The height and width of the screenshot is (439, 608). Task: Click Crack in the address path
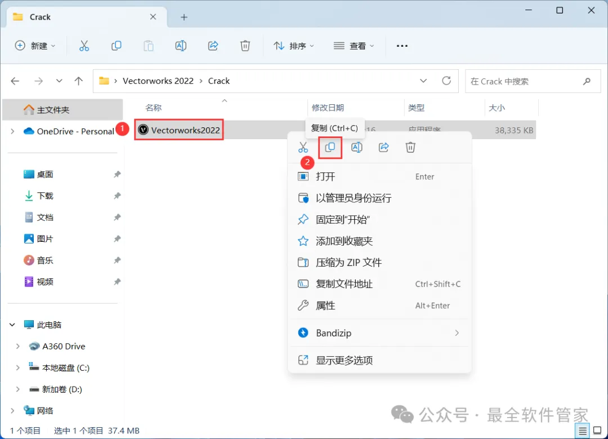pos(218,81)
